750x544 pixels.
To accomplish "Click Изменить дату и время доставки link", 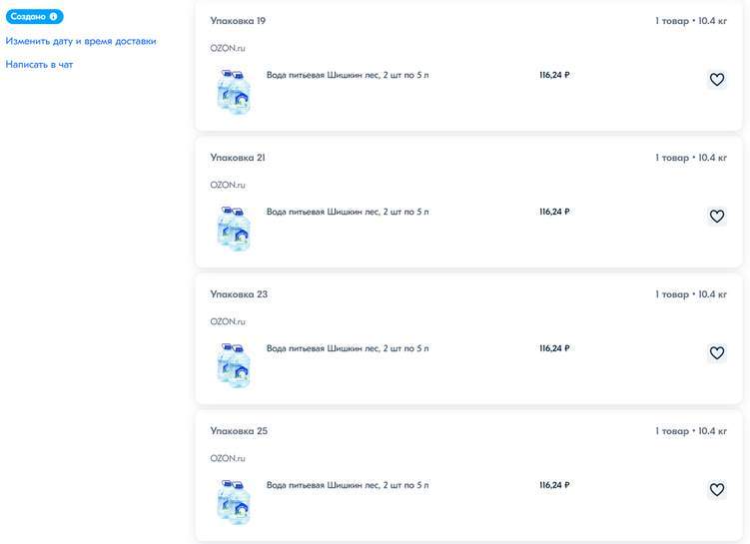I will click(81, 41).
